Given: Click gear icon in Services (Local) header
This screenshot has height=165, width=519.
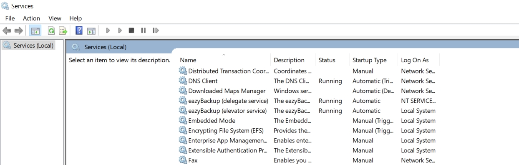Looking at the screenshot, I should pos(76,47).
